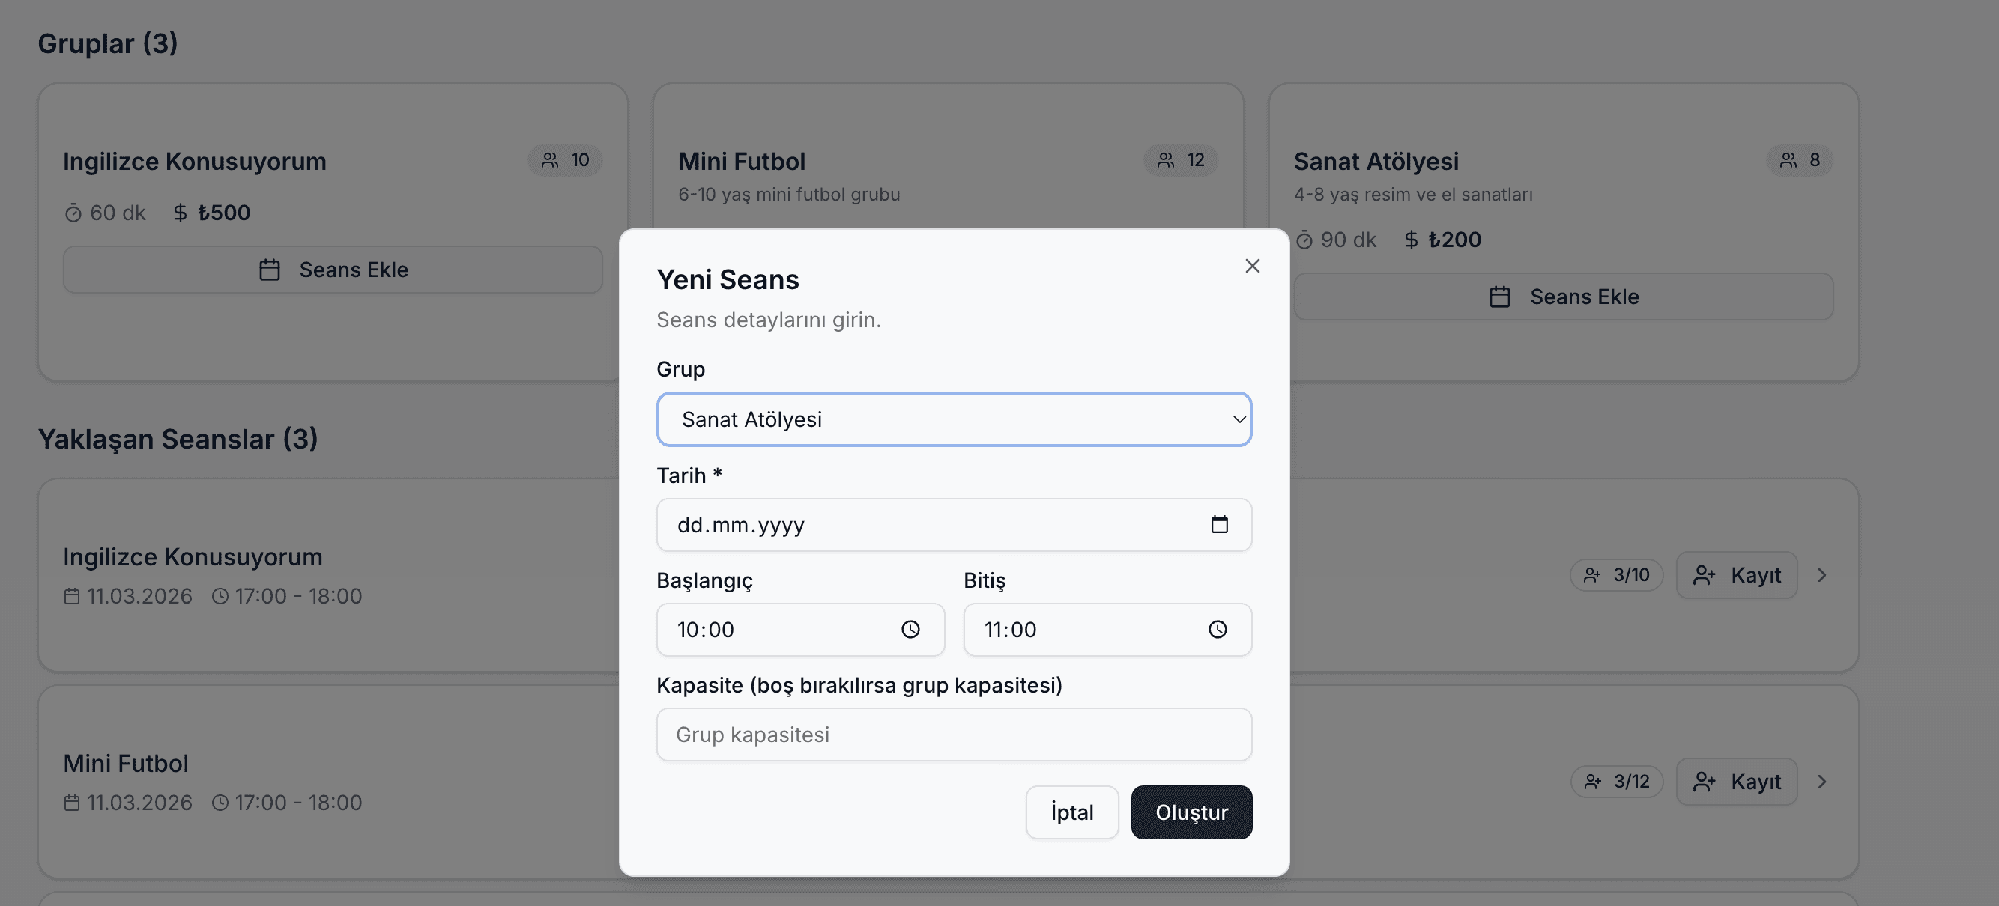Close the Yeni Seans dialog with X
The width and height of the screenshot is (1999, 906).
coord(1252,266)
